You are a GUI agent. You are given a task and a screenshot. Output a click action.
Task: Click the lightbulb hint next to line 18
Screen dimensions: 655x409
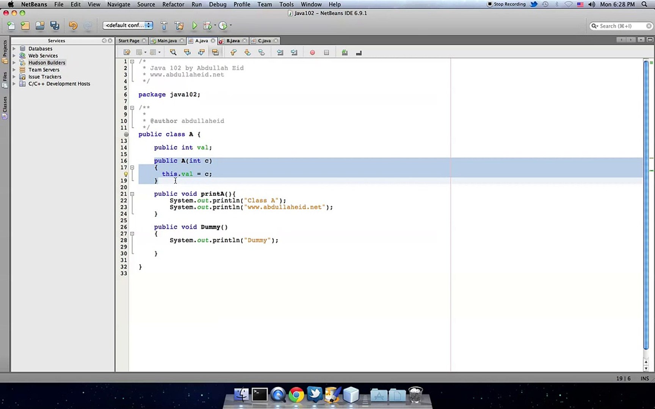[x=126, y=174]
